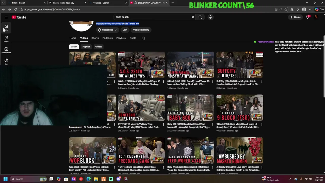This screenshot has width=325, height=183.
Task: Switch to the channel Shorts tab
Action: click(95, 38)
